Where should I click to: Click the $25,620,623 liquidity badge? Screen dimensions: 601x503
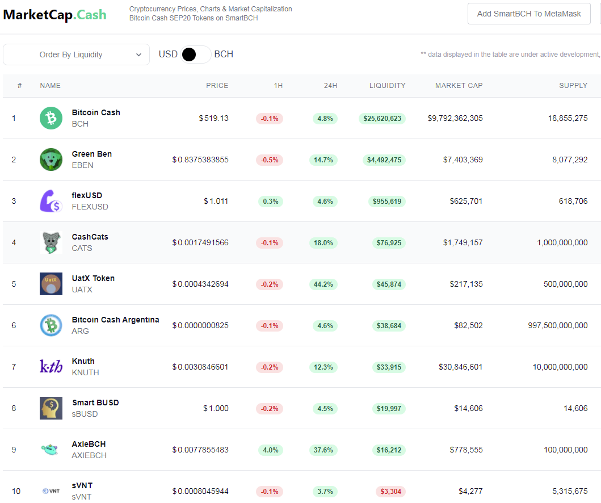click(382, 119)
